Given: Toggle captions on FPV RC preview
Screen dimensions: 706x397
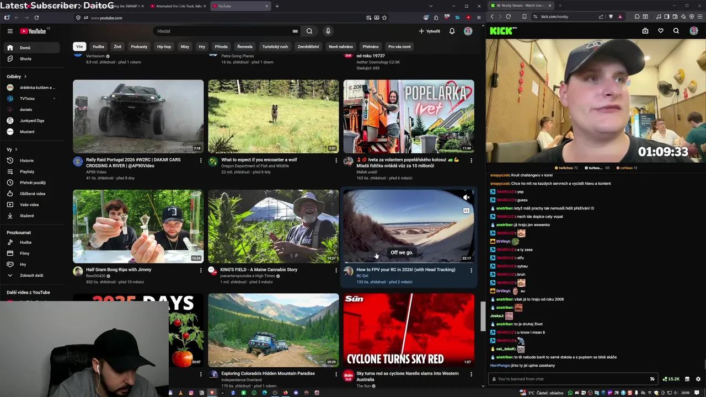Looking at the screenshot, I should (467, 211).
